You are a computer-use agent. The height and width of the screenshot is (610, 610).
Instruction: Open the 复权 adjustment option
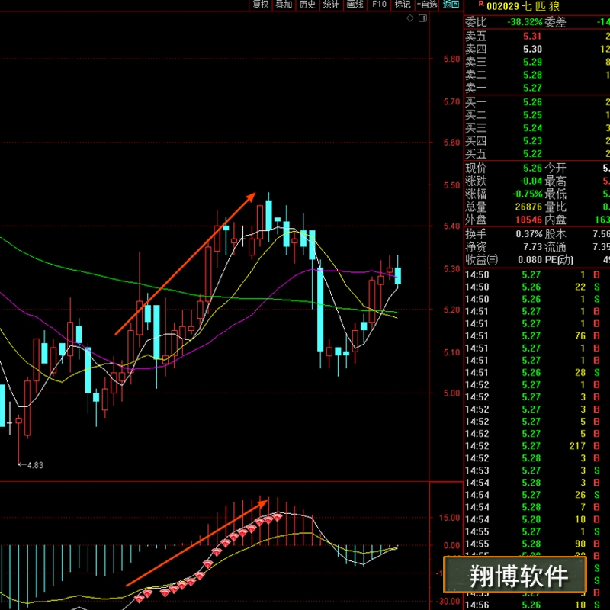(260, 5)
